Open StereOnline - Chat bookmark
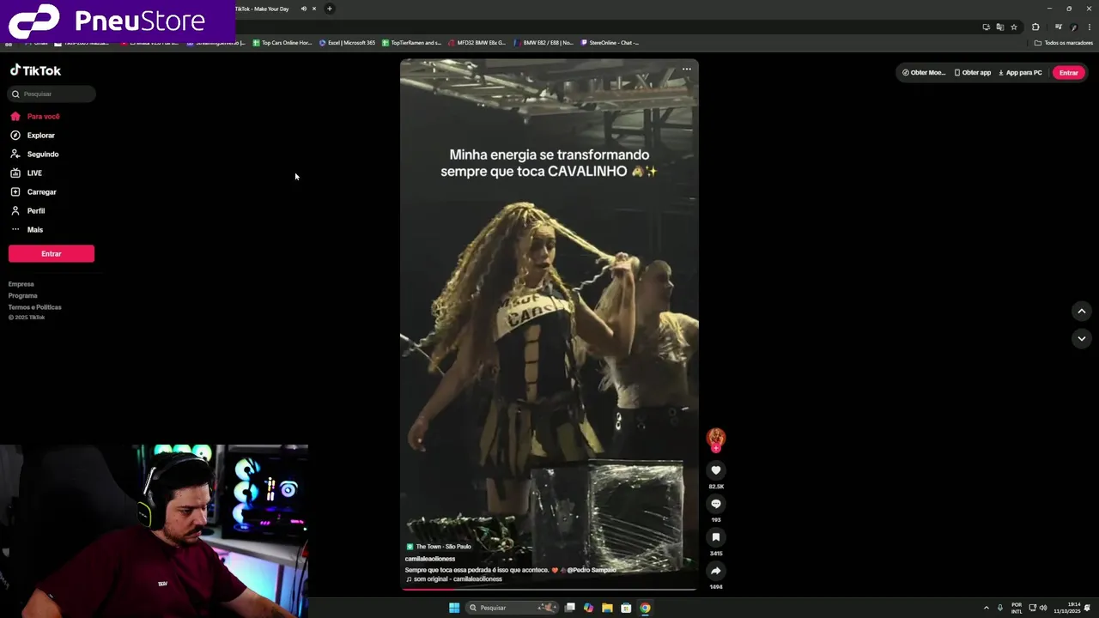 [x=610, y=43]
